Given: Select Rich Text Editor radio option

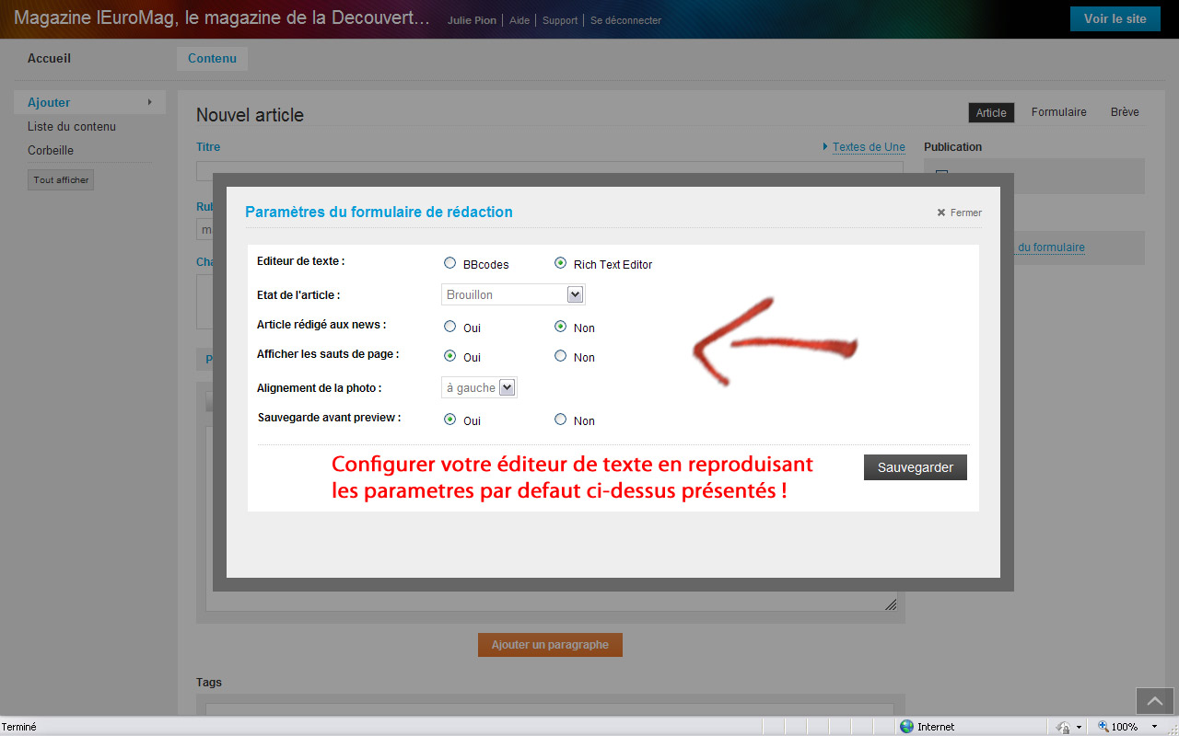Looking at the screenshot, I should tap(560, 263).
